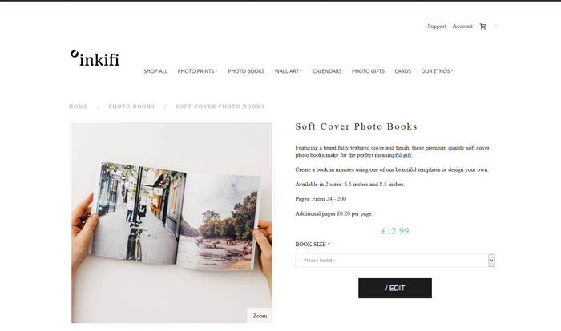Open the Photo Books menu item
This screenshot has width=561, height=331.
pos(246,71)
